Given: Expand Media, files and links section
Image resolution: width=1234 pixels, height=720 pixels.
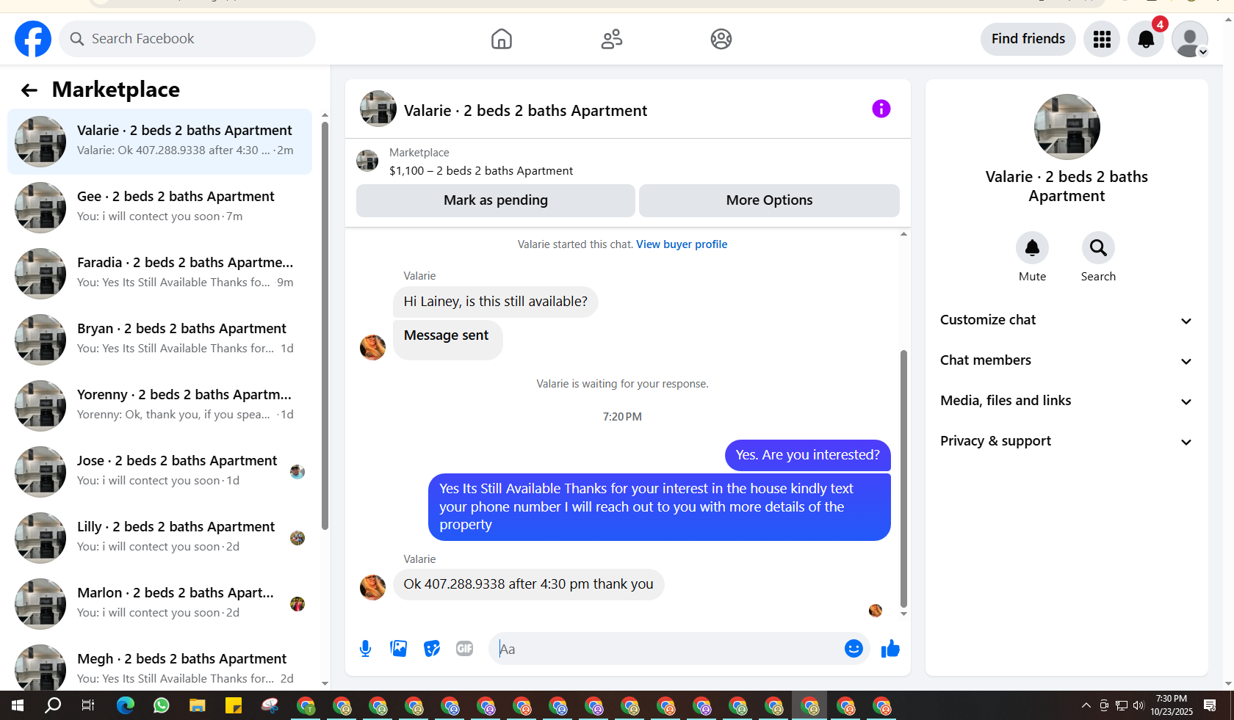Looking at the screenshot, I should [x=1067, y=401].
